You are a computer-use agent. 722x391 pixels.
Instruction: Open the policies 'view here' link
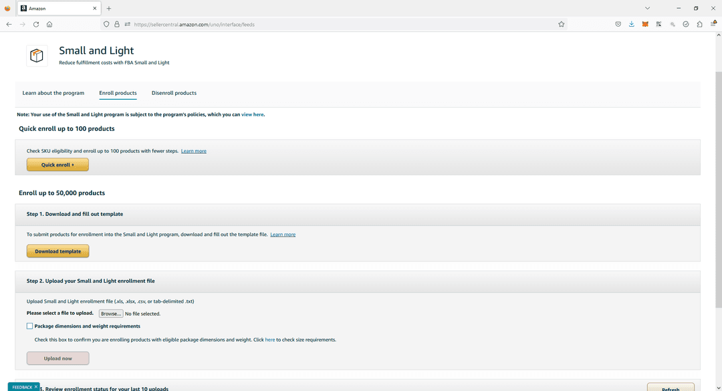coord(252,115)
